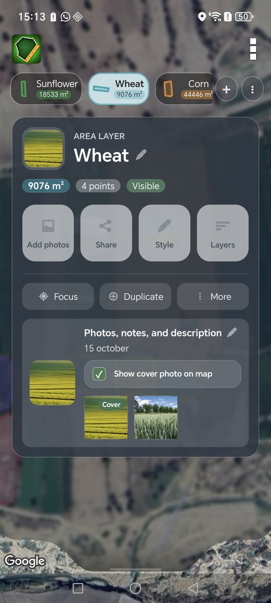271x603 pixels.
Task: Add a new layer with plus button
Action: coord(226,89)
